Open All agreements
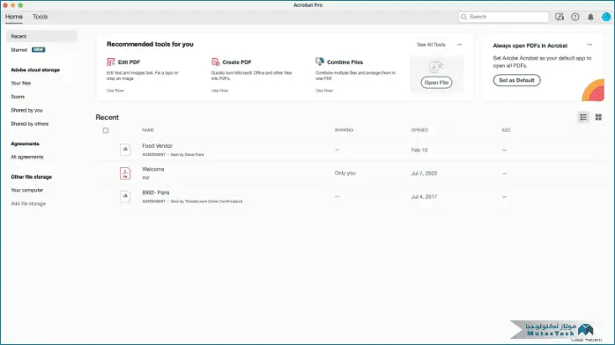This screenshot has height=345, width=615. coord(27,157)
